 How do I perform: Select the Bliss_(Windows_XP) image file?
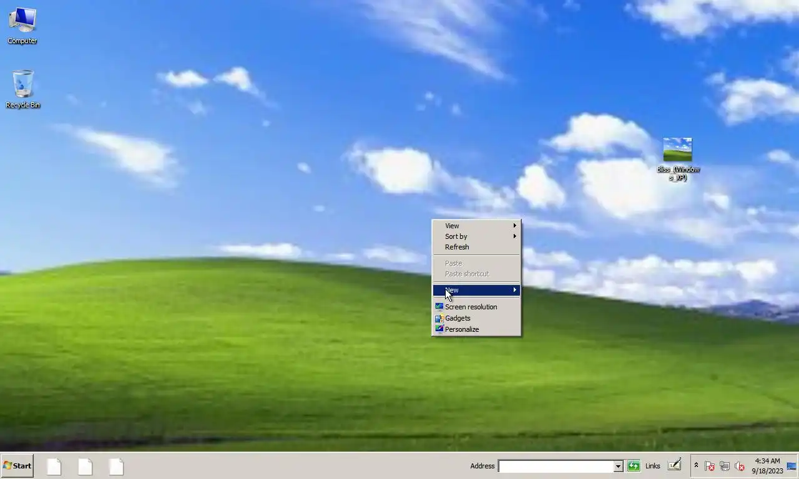[x=678, y=159]
